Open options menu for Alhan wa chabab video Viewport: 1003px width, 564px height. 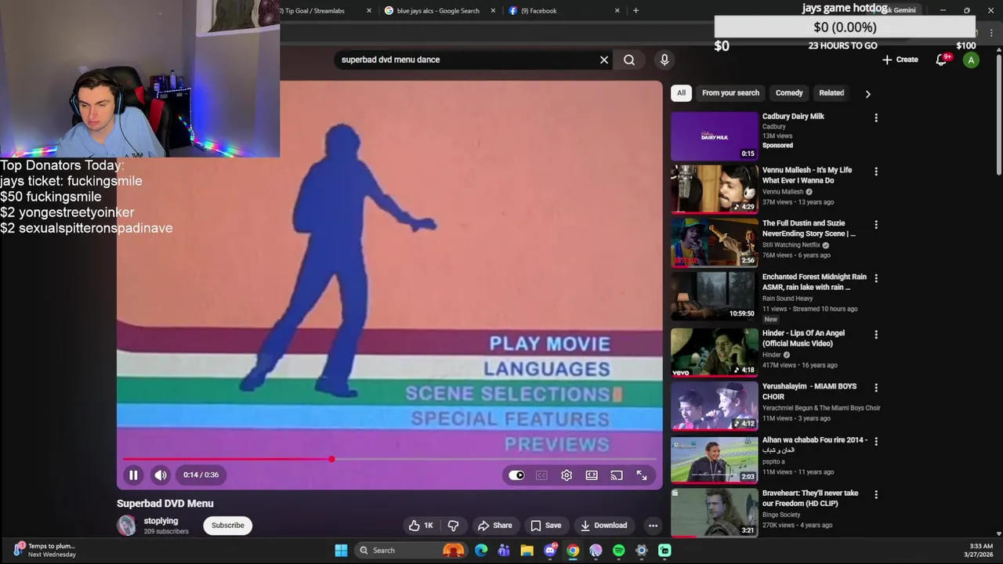pyautogui.click(x=876, y=441)
